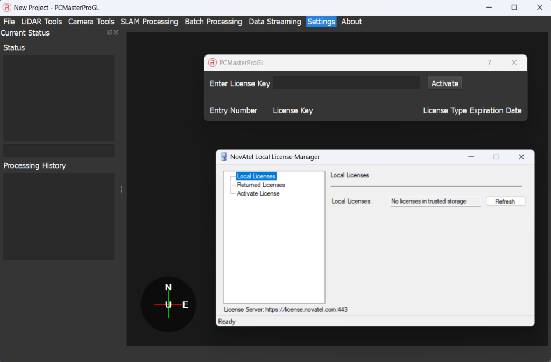Float the Current Status panel
The height and width of the screenshot is (362, 551).
(110, 33)
